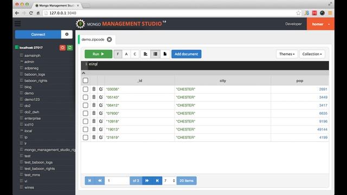347x195 pixels.
Task: Open the Themes dropdown
Action: tap(287, 54)
